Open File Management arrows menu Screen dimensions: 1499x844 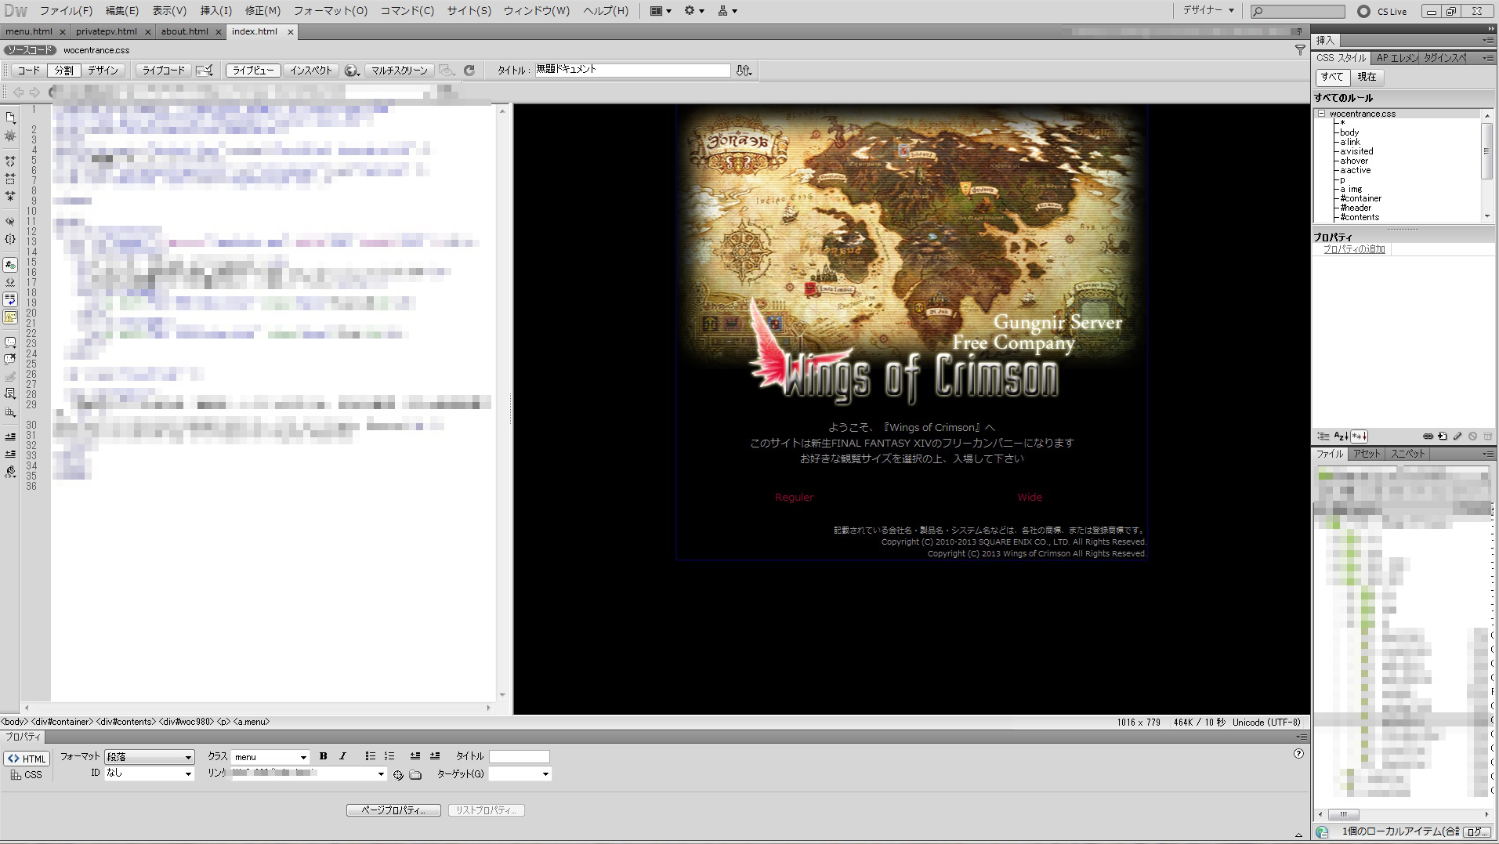point(744,71)
